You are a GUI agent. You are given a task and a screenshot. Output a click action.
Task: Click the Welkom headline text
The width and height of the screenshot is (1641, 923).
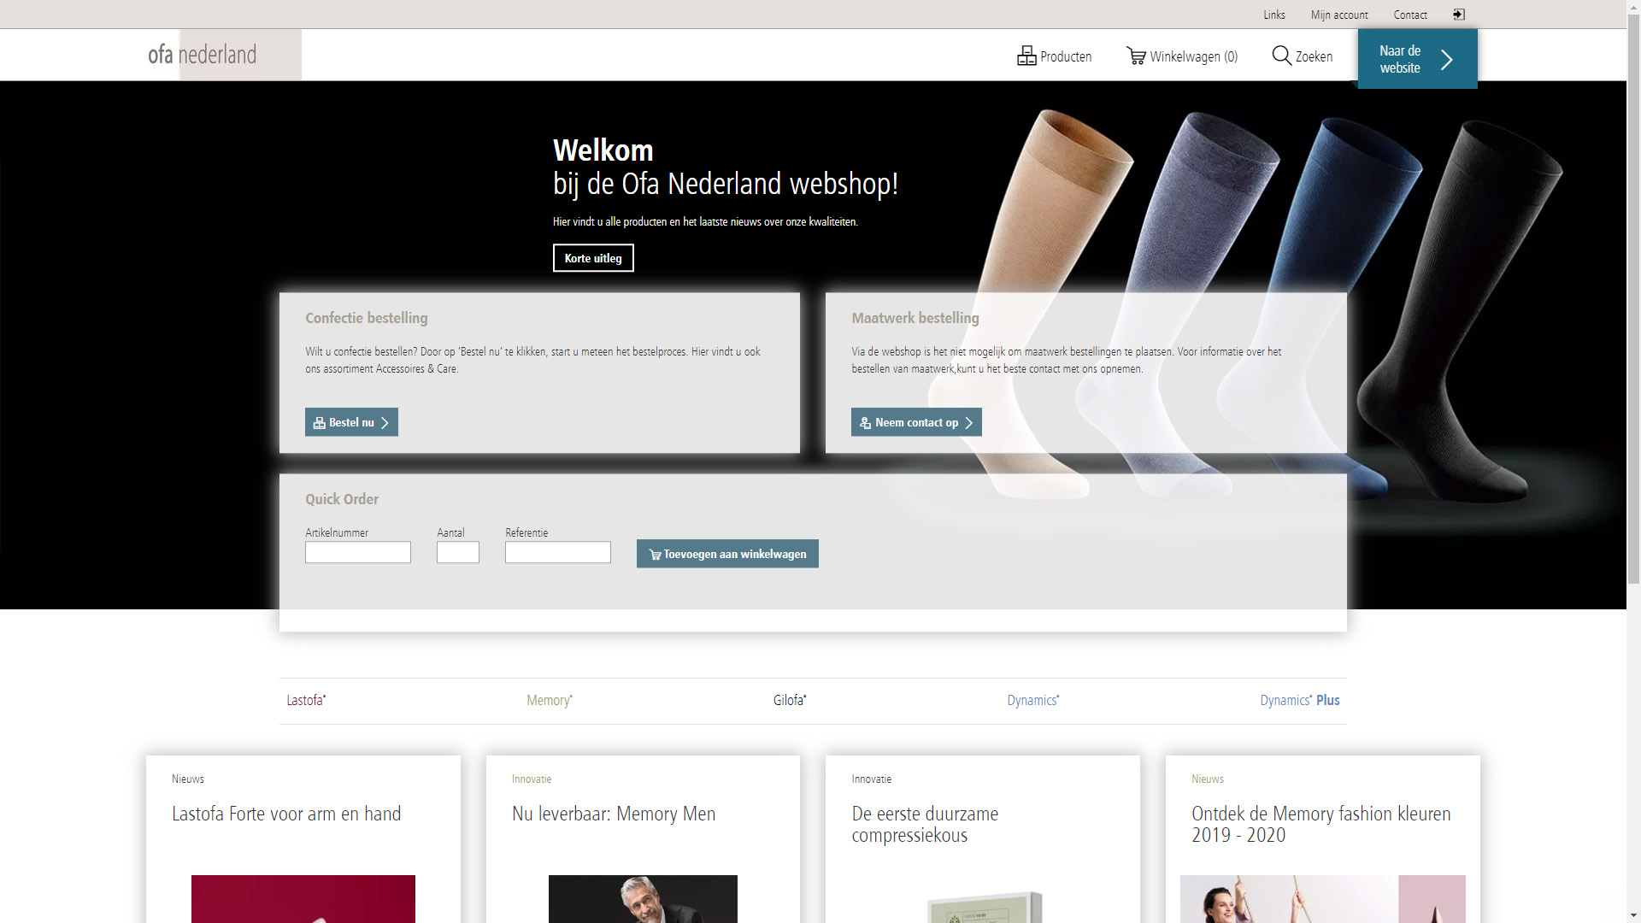[x=603, y=150]
